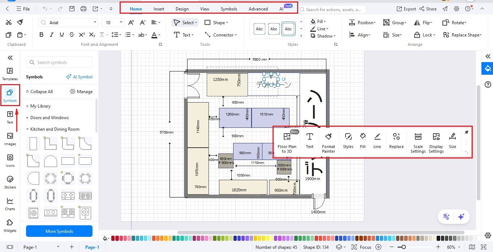Open the Symbols ribbon tab
493x252 pixels.
(228, 9)
